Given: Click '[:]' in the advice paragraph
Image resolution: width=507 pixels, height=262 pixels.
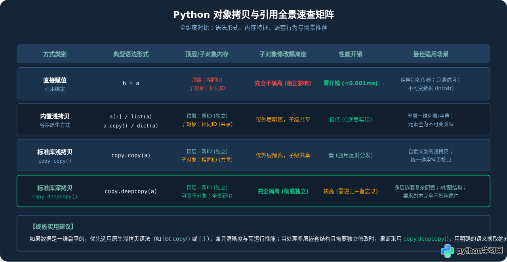Looking at the screenshot, I should (202, 239).
